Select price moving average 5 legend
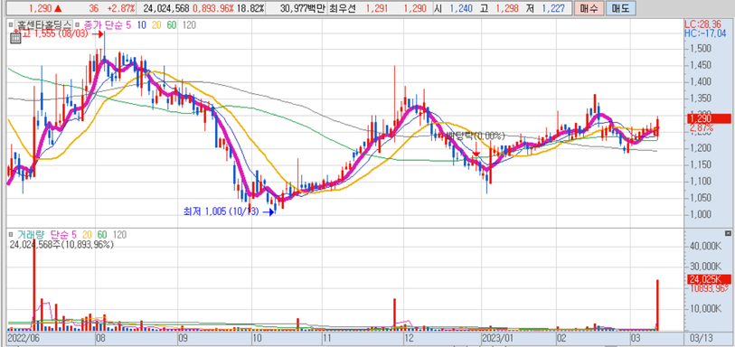This screenshot has height=347, width=735. [129, 25]
